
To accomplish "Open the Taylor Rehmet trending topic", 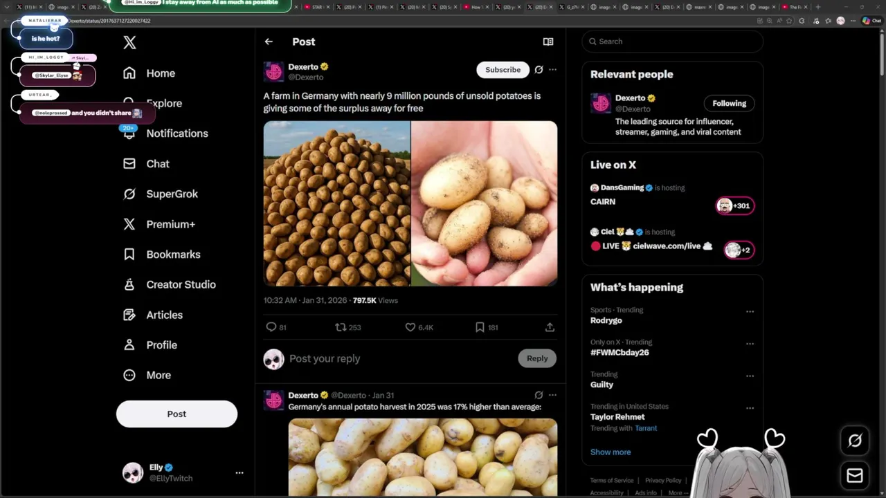I will pos(617,417).
